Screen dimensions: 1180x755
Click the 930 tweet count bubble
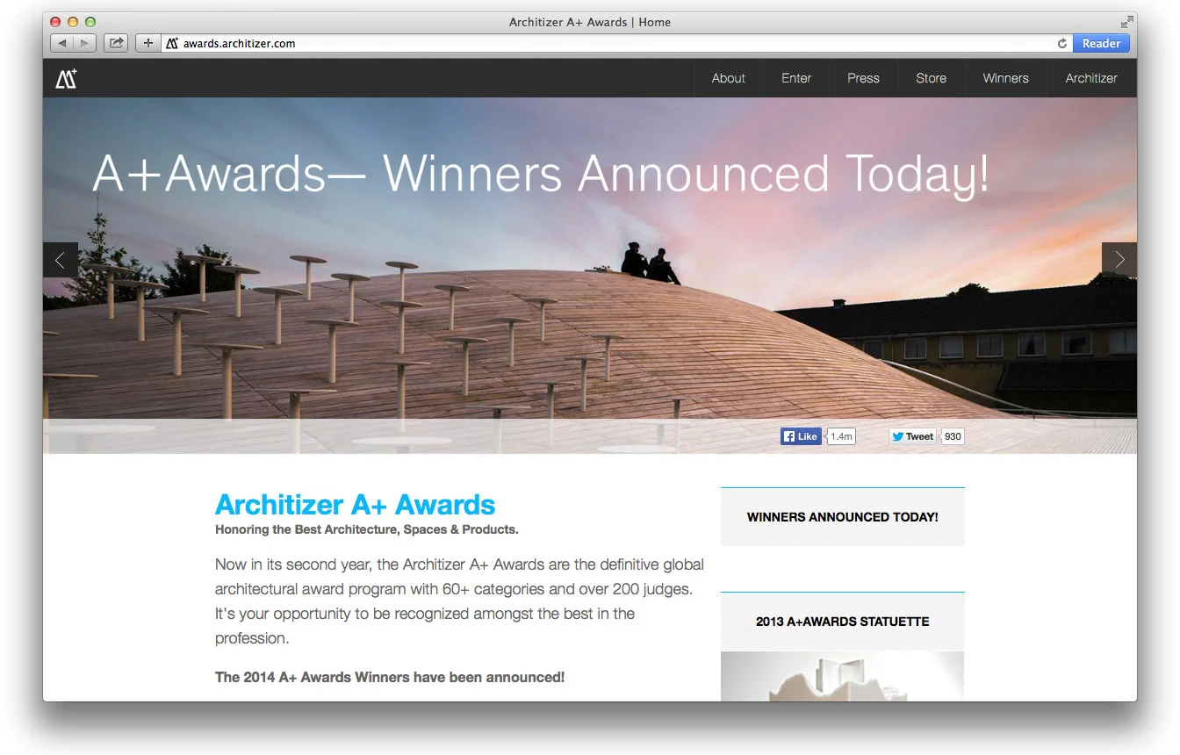953,436
